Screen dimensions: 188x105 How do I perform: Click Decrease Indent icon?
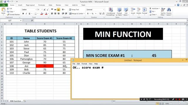click(63, 14)
